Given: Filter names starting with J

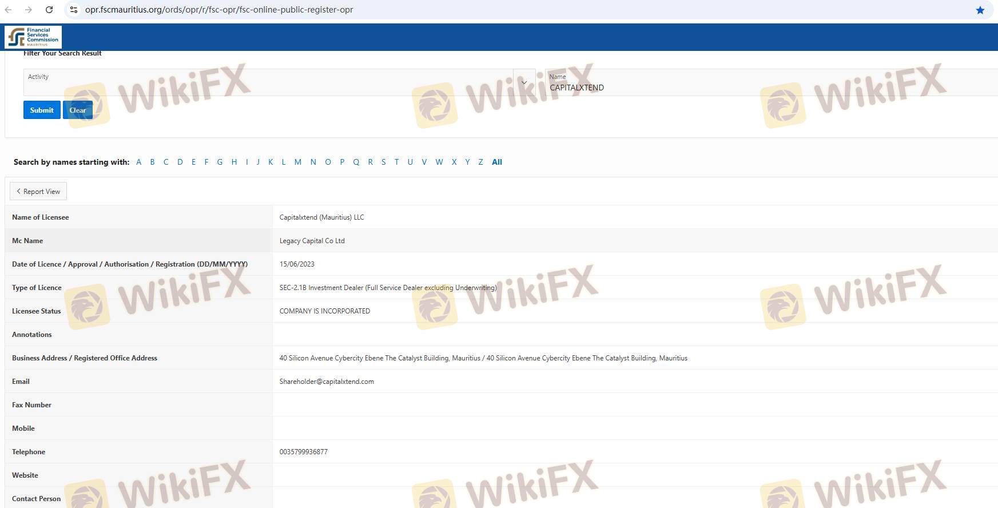Looking at the screenshot, I should pyautogui.click(x=258, y=162).
